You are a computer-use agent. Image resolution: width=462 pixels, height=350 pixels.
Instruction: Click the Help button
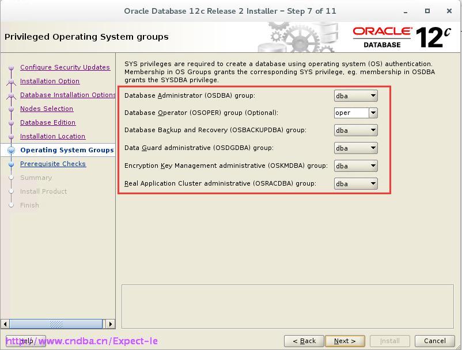(x=26, y=341)
